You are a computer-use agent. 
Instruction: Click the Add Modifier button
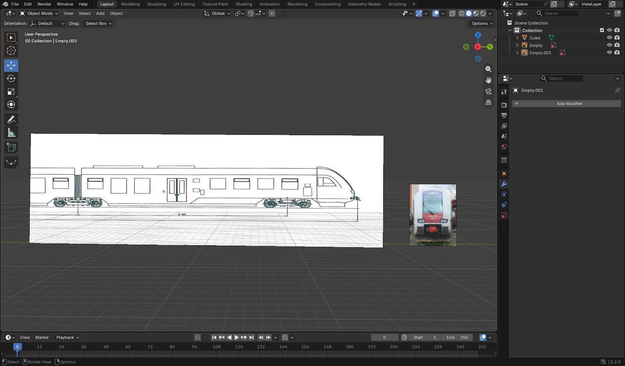click(x=567, y=104)
